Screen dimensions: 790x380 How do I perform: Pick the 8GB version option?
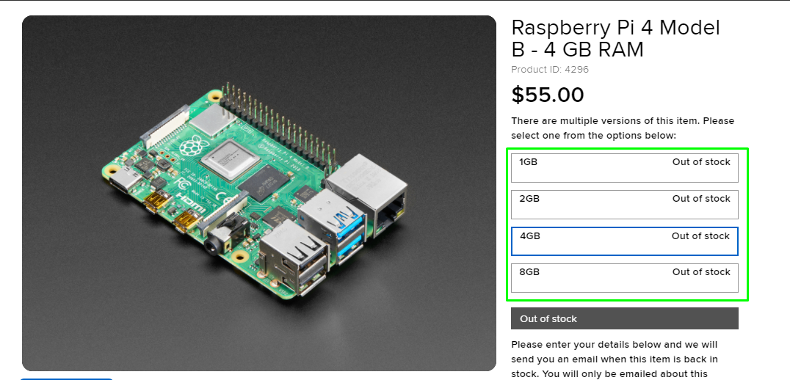624,278
